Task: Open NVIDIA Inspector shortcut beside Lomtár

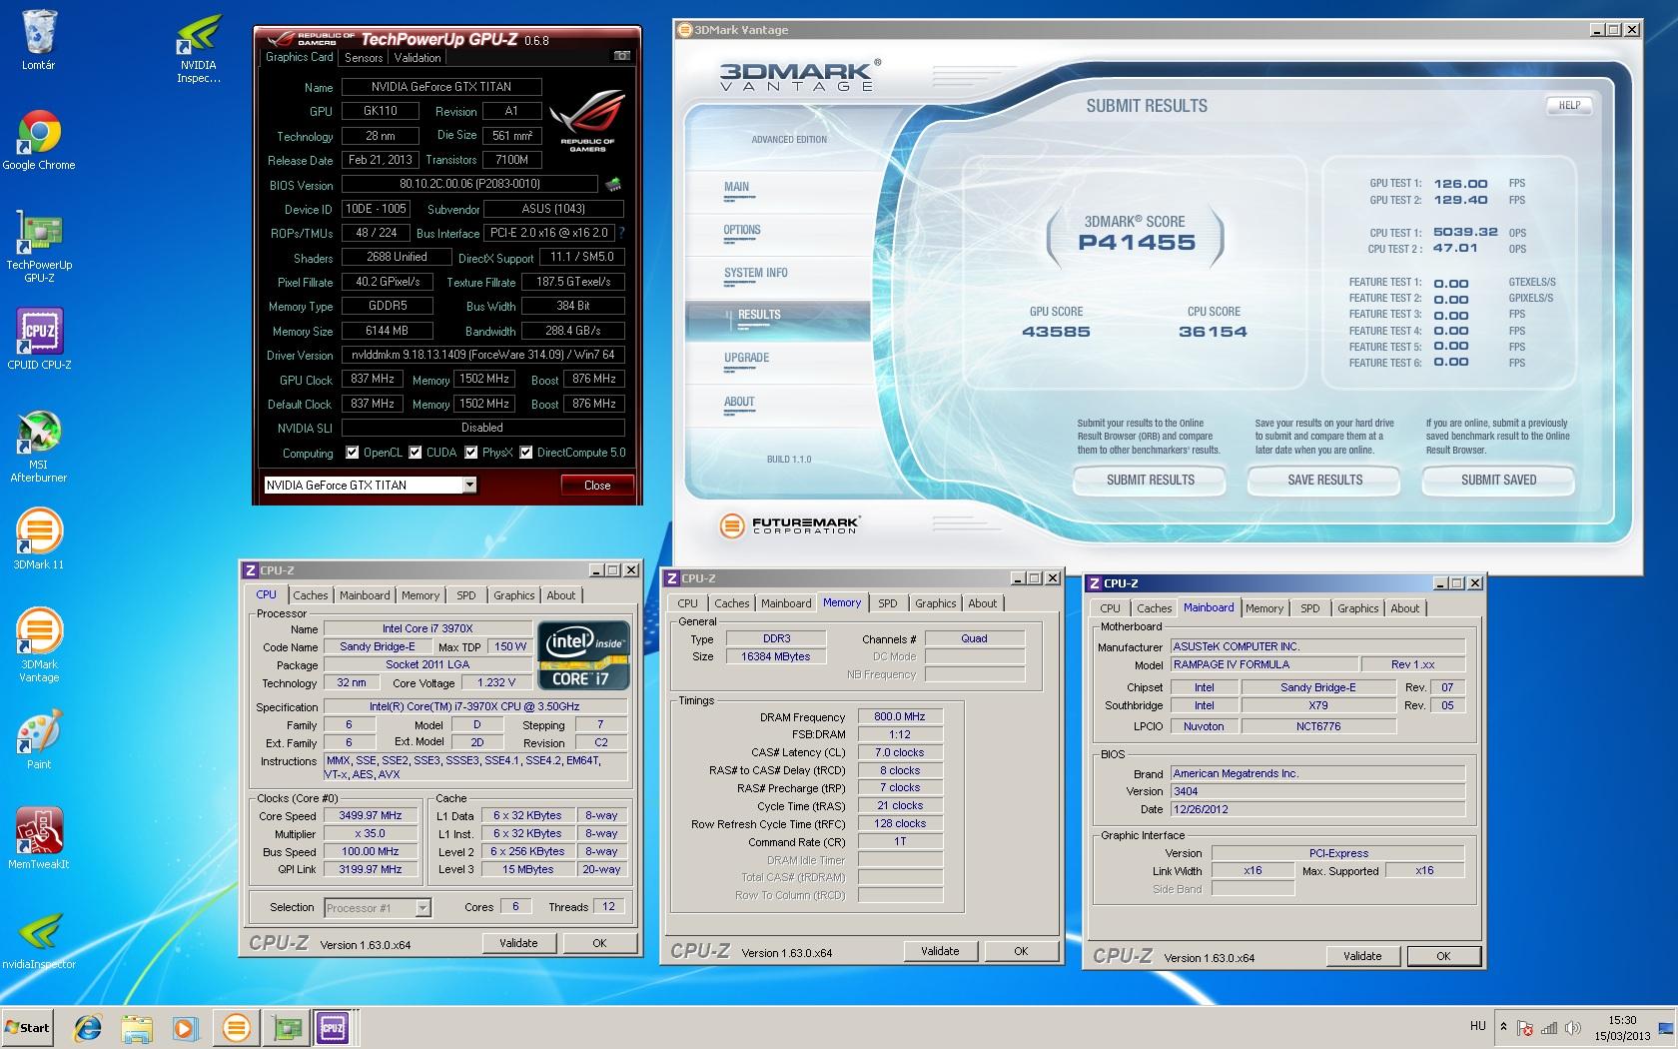Action: coord(198,48)
